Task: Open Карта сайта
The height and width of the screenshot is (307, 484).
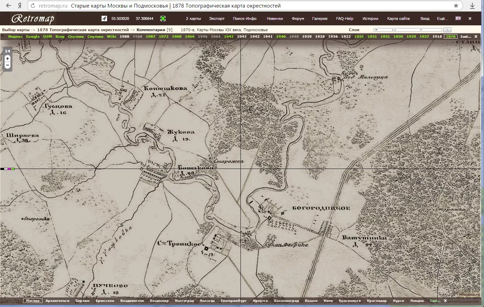Action: [398, 19]
